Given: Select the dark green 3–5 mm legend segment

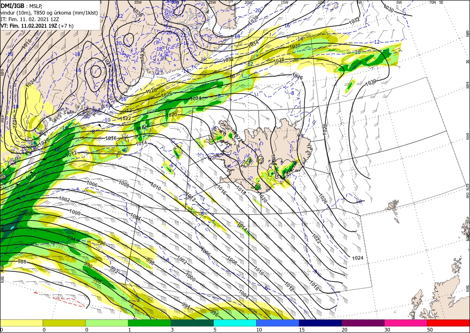Looking at the screenshot, I should 192,323.
